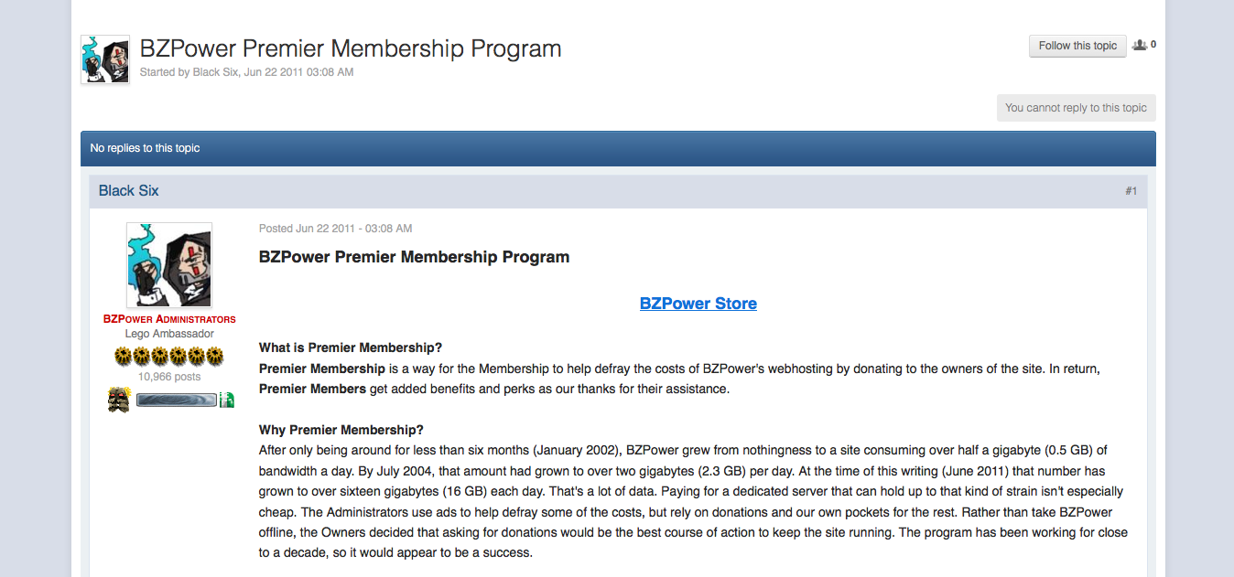Click the blue-gray rank bar image

pos(177,400)
